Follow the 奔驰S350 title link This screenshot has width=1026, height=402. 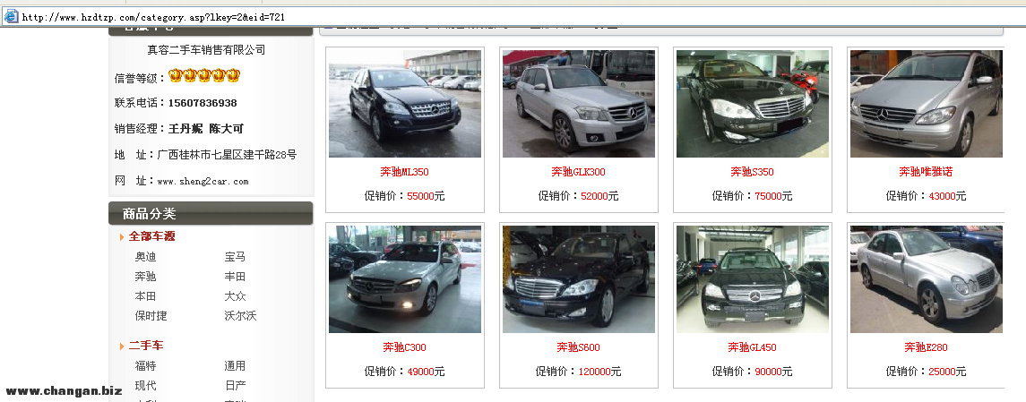(753, 172)
